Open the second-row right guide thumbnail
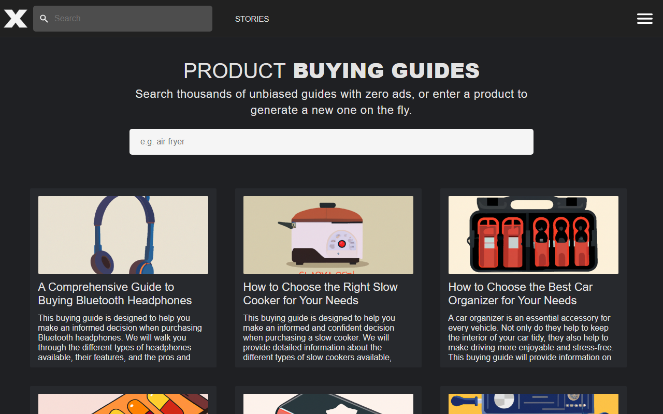 pos(534,404)
